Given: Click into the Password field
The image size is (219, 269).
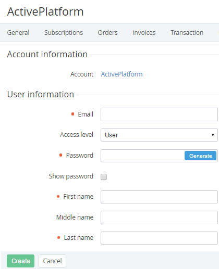Looking at the screenshot, I should coord(142,156).
